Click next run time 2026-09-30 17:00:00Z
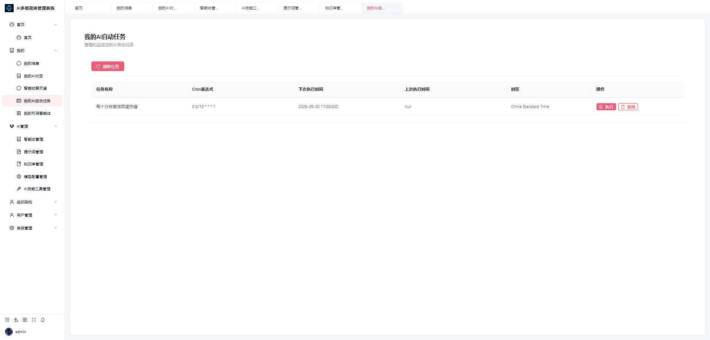The width and height of the screenshot is (710, 340). pyautogui.click(x=318, y=107)
